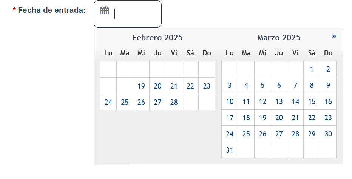Select March 30 in Marzo calendar
Screen dimensions: 352x179
click(328, 134)
